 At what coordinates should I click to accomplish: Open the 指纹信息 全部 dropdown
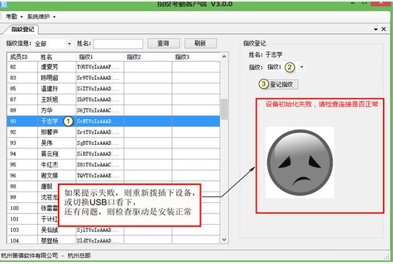coord(69,44)
